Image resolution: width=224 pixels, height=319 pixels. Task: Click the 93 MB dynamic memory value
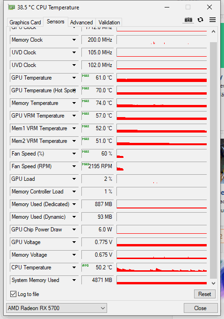(x=97, y=217)
